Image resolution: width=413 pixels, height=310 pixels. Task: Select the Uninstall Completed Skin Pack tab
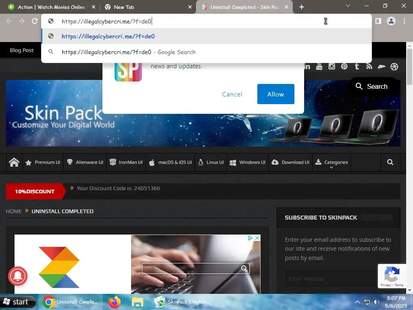coord(244,7)
